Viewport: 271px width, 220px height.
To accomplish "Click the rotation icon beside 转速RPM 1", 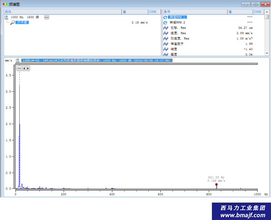I will pos(165,17).
